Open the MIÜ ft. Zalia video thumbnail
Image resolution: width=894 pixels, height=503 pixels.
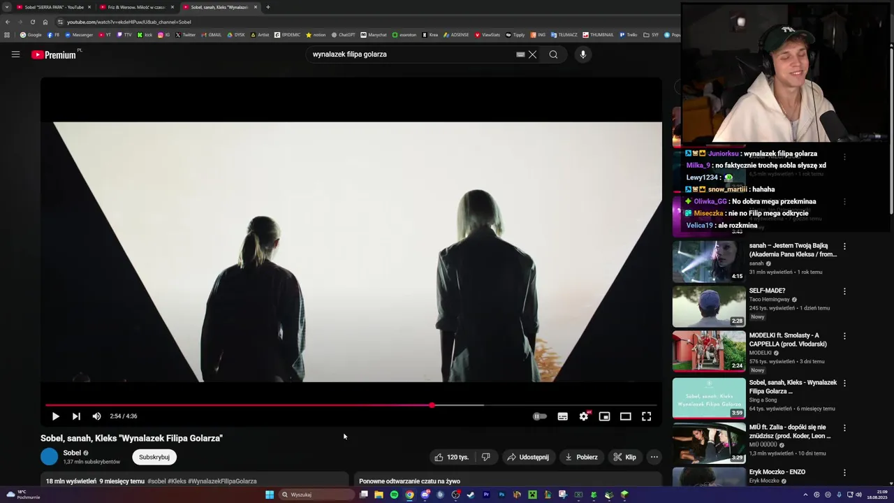709,443
